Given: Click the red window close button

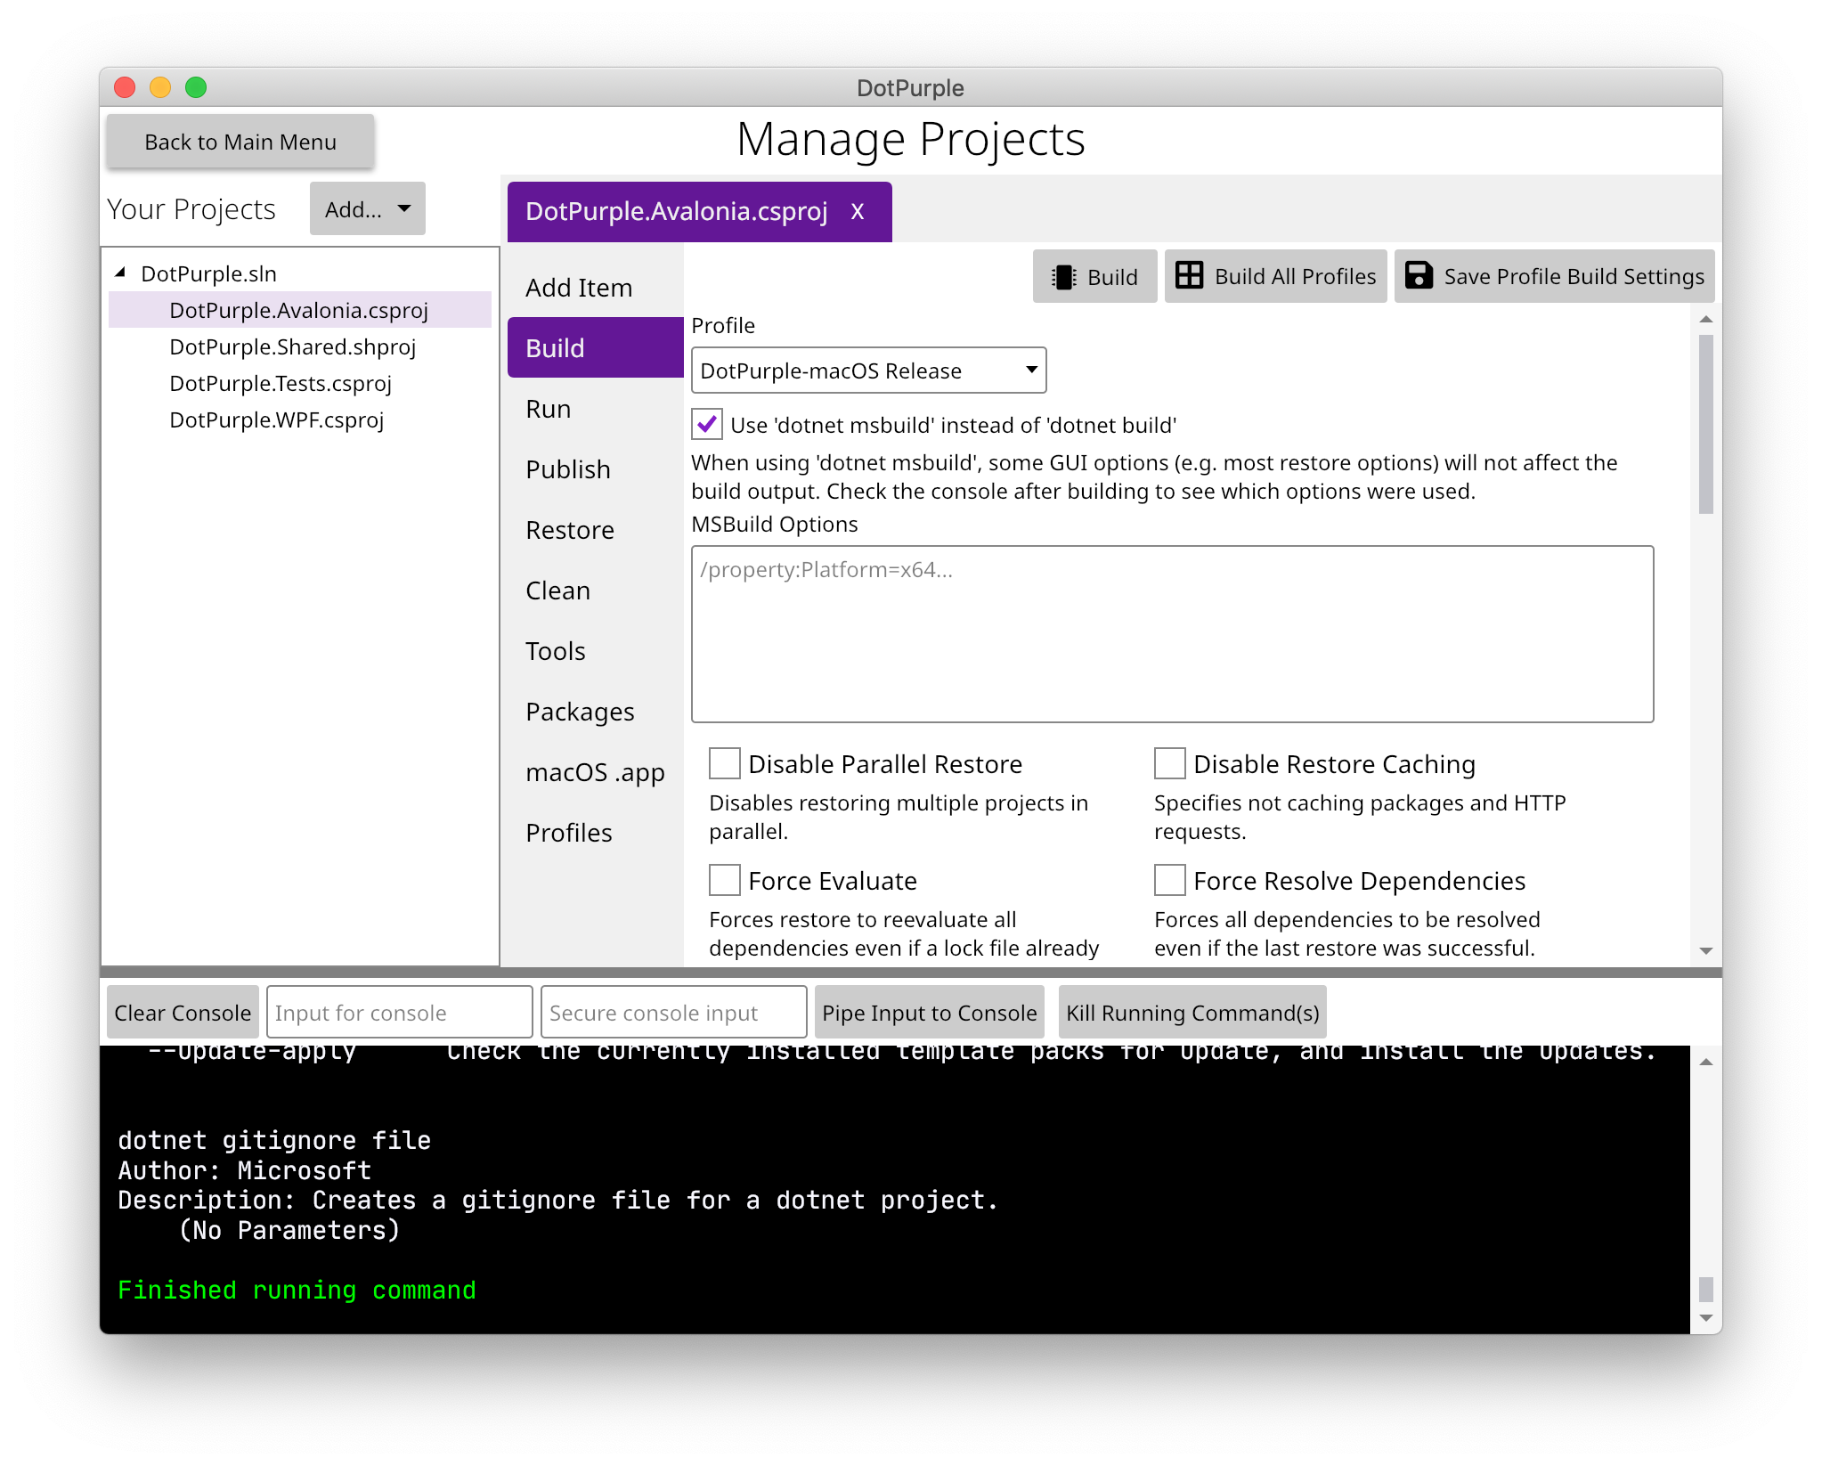Looking at the screenshot, I should click(x=125, y=87).
